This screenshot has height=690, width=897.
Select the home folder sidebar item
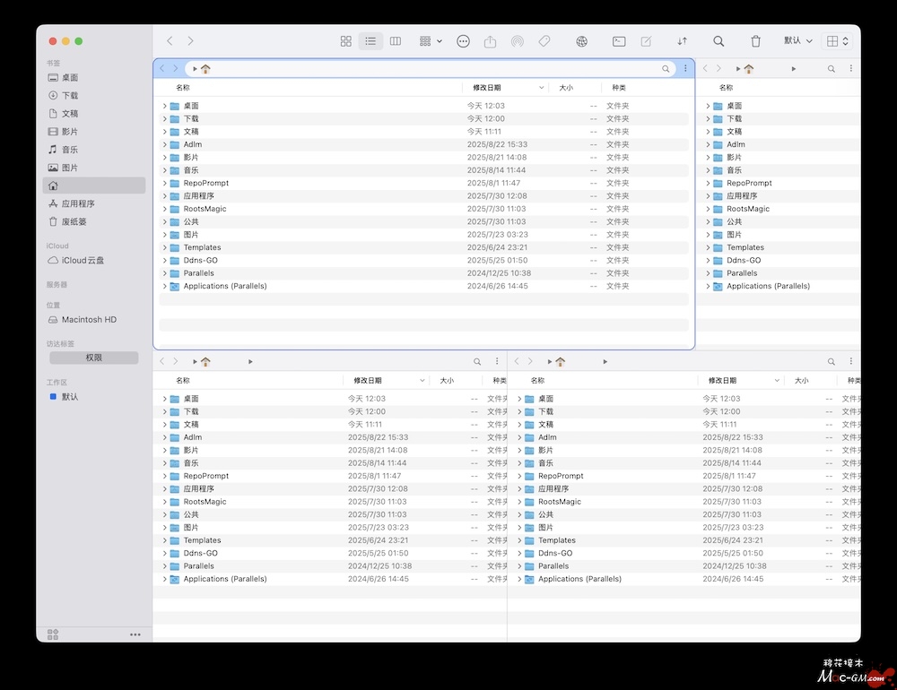tap(94, 185)
